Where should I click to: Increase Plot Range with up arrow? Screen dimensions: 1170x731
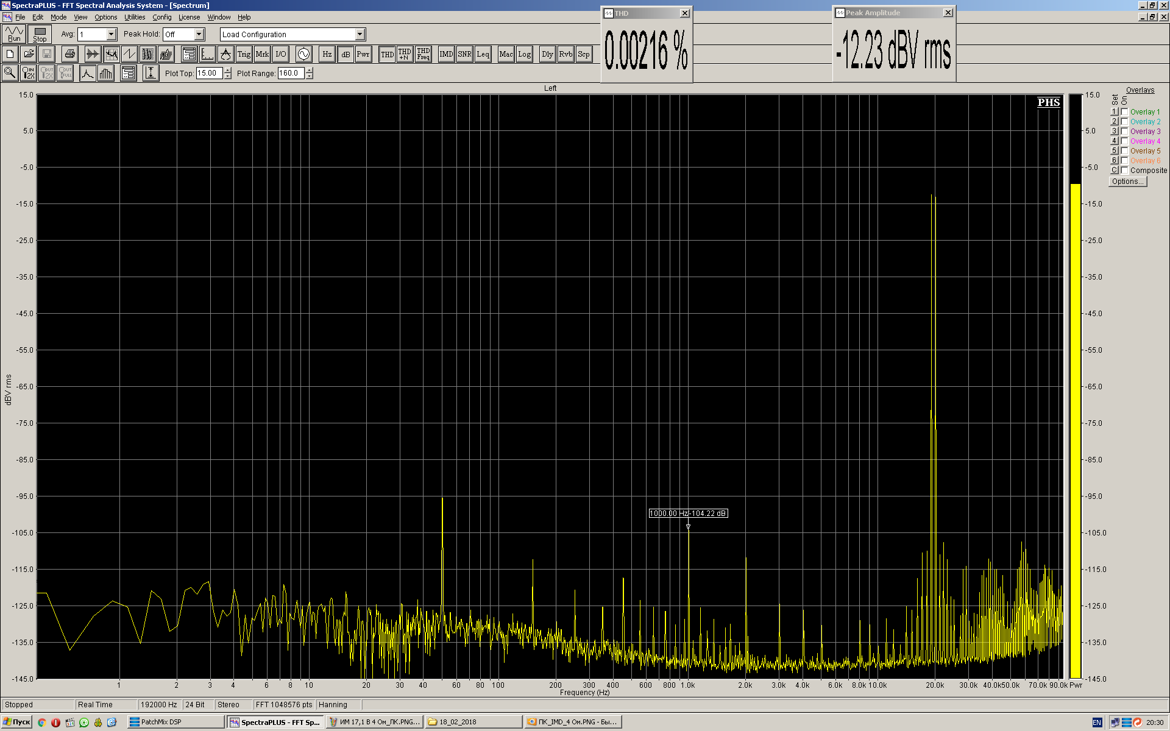(x=310, y=70)
